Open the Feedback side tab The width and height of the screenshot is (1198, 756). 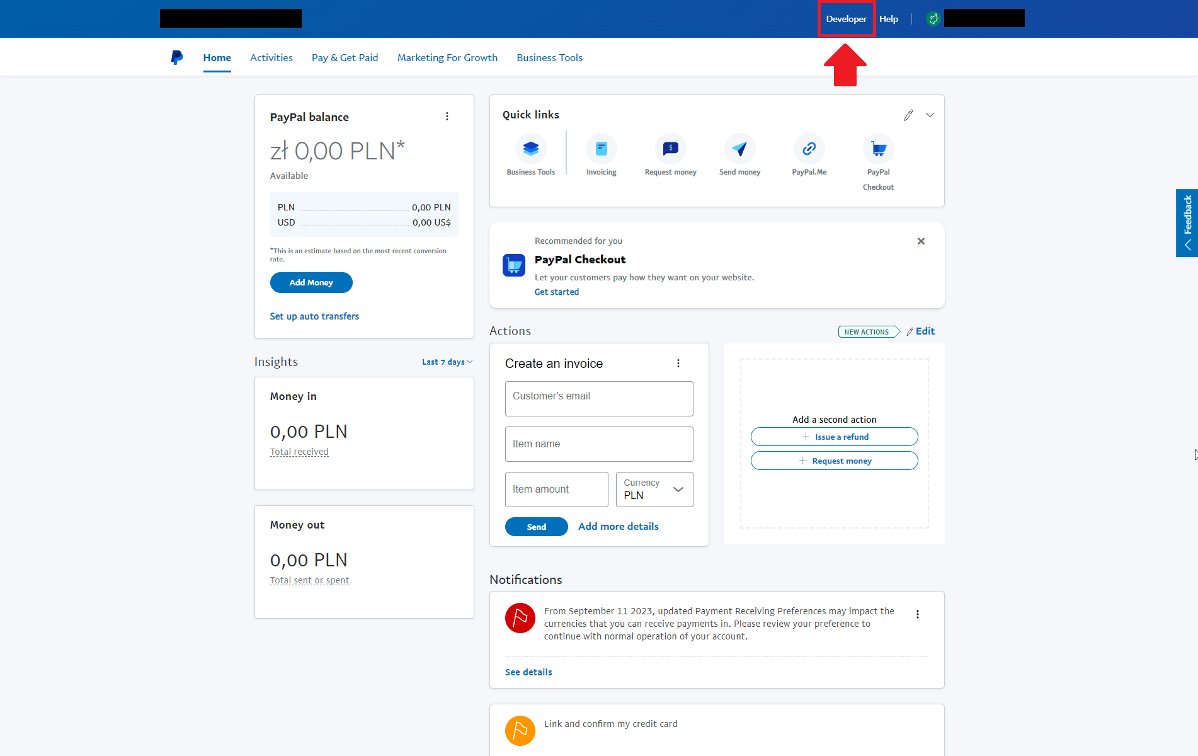pyautogui.click(x=1187, y=222)
